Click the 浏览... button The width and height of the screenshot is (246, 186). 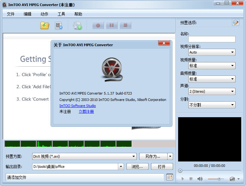tap(137, 167)
